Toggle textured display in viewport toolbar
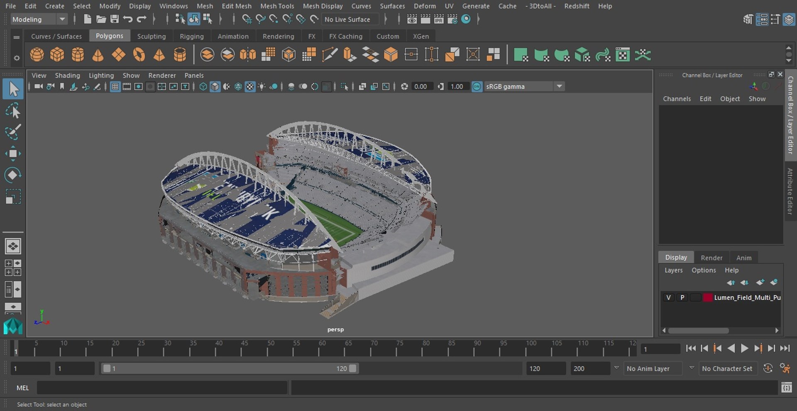The width and height of the screenshot is (797, 411). click(250, 87)
